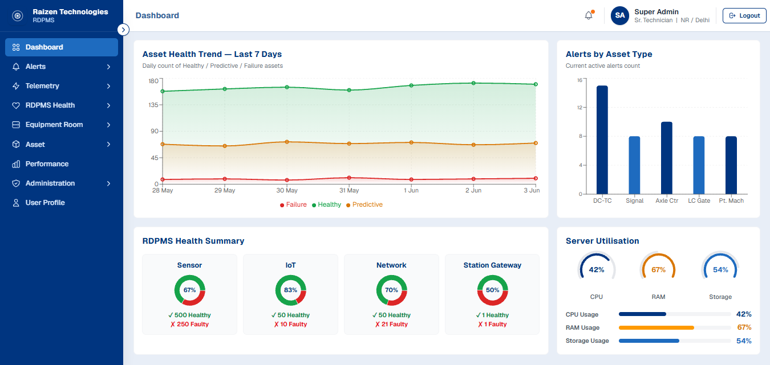Open the Performance menu item
This screenshot has height=365, width=770.
pos(62,164)
